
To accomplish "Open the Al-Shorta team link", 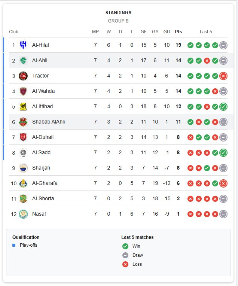I will (x=43, y=198).
